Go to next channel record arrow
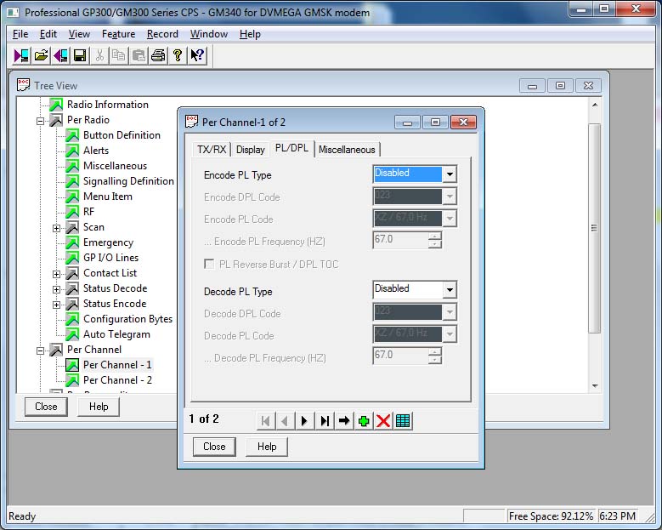The image size is (662, 530). pos(304,421)
